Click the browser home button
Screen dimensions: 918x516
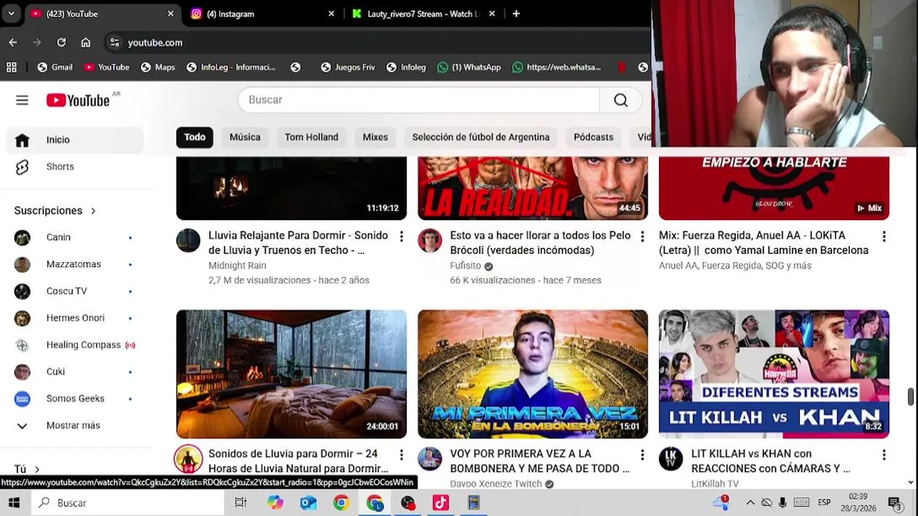[85, 42]
